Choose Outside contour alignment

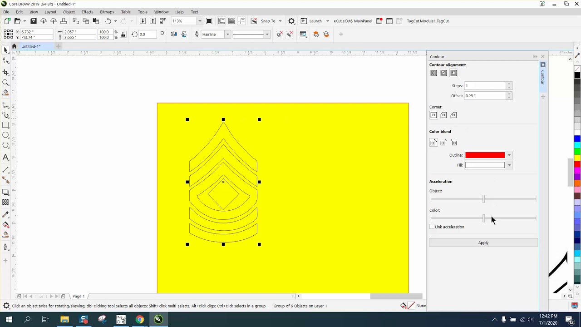pos(453,73)
